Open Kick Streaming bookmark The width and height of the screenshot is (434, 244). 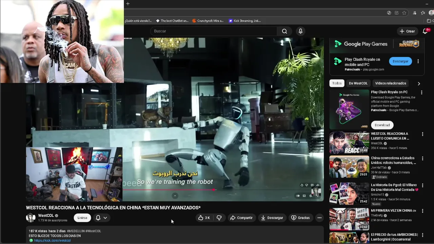coord(244,21)
